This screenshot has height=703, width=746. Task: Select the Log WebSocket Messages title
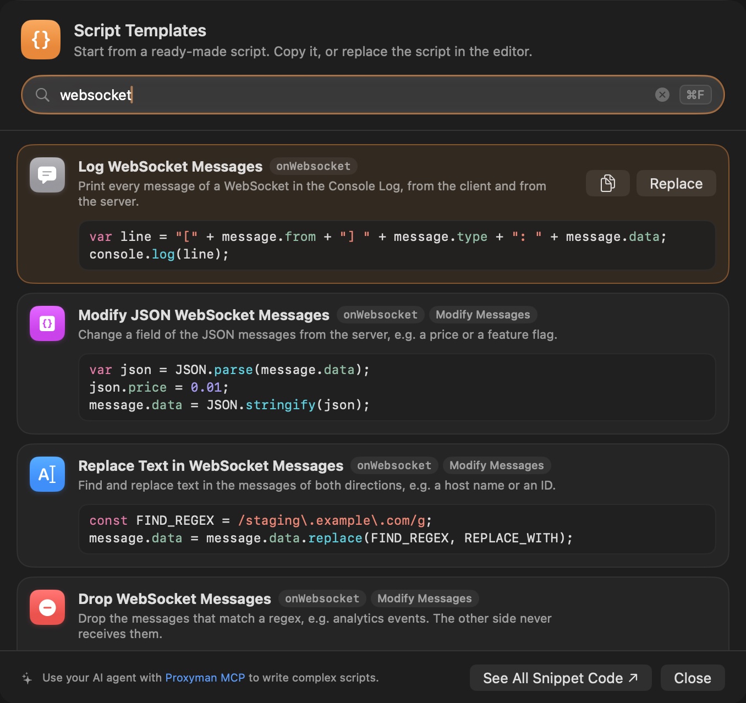171,167
